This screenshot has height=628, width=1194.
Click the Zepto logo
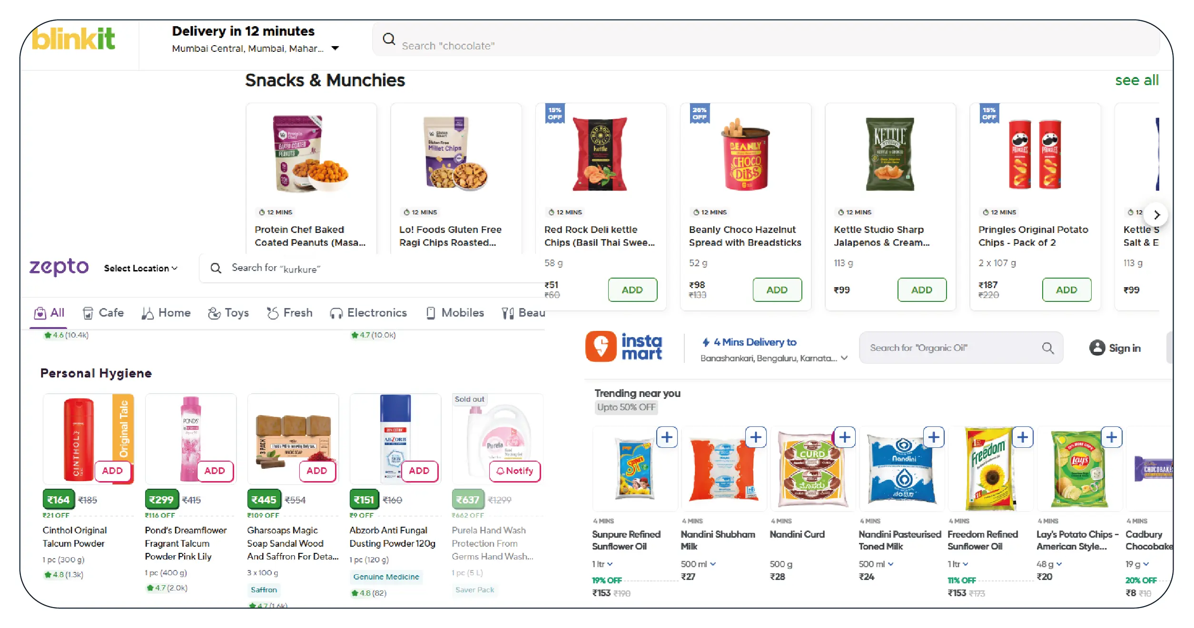point(59,267)
